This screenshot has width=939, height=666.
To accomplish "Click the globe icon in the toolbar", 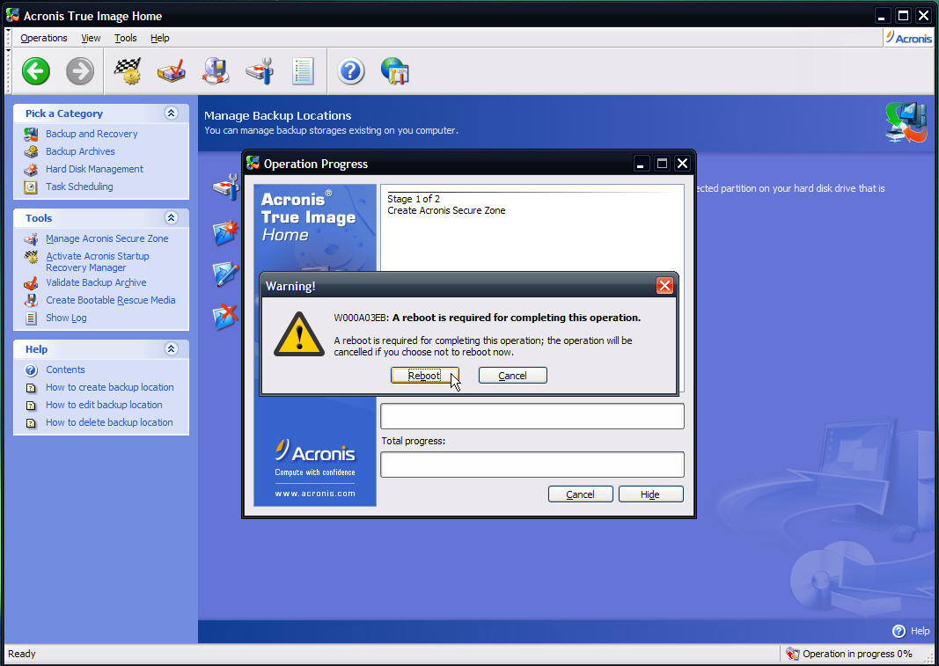I will coord(394,71).
